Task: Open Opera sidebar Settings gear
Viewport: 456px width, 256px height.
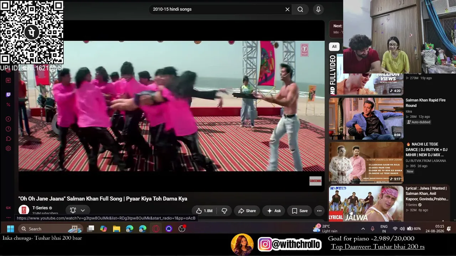Action: [8, 149]
